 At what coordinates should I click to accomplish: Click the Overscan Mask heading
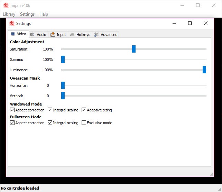pos(25,78)
